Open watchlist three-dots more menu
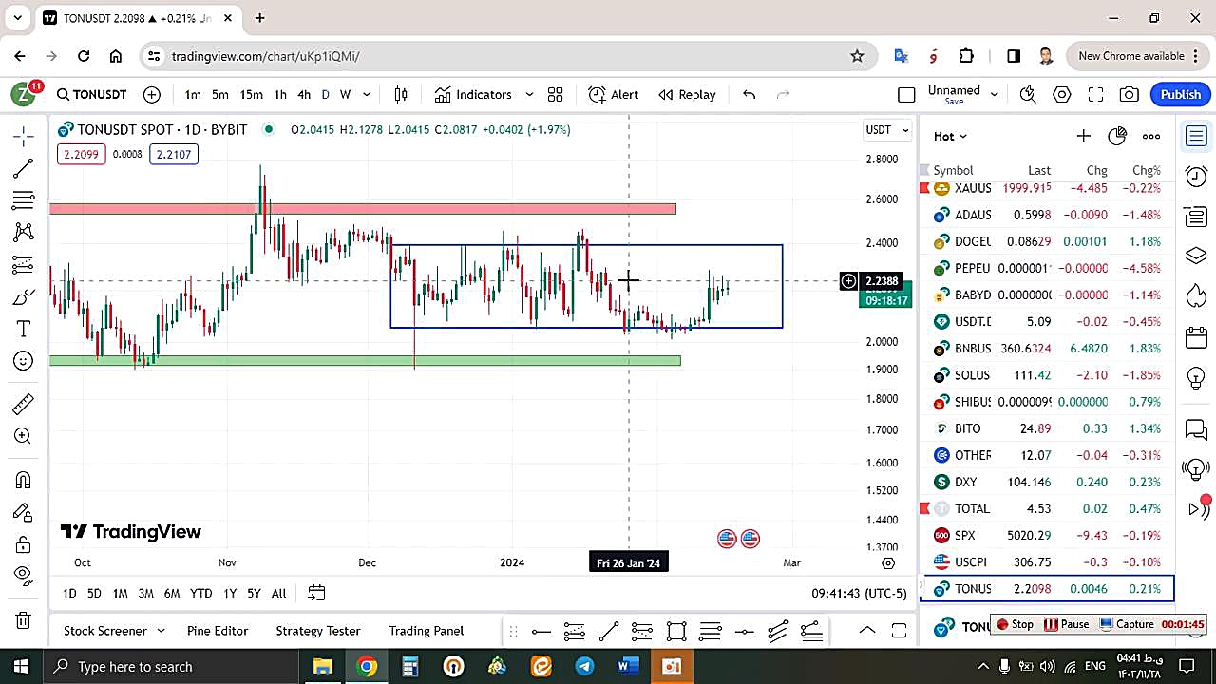Image resolution: width=1216 pixels, height=684 pixels. coord(1151,136)
